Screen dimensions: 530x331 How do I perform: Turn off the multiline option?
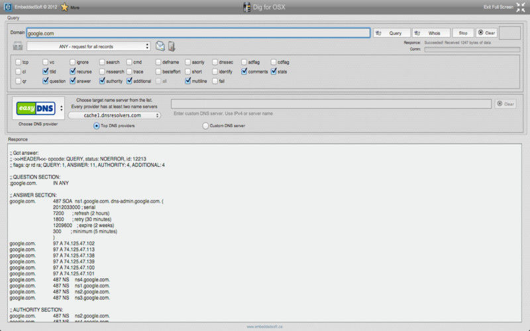pyautogui.click(x=187, y=81)
